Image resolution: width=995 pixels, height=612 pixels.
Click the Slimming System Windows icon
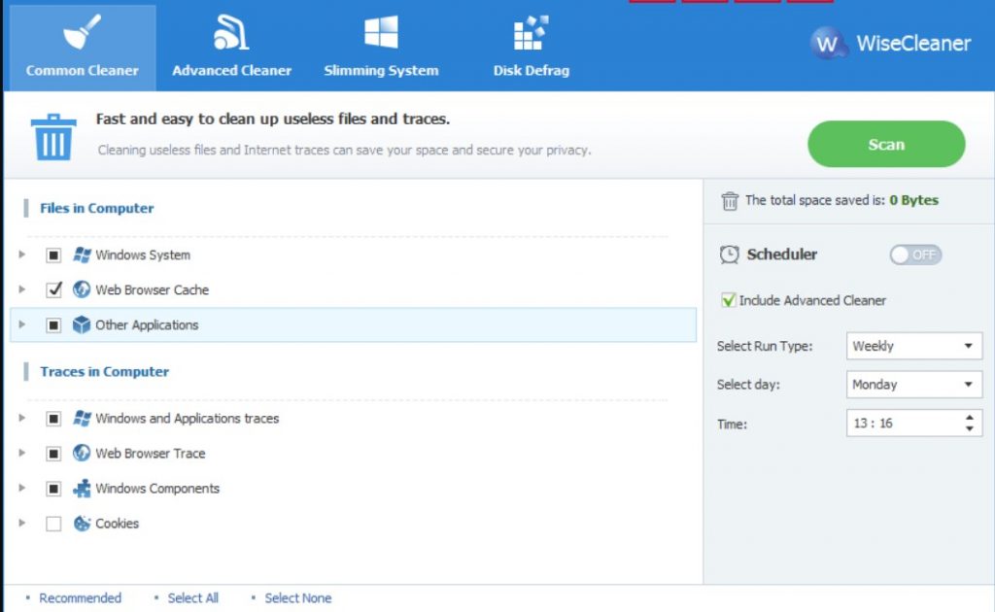click(x=381, y=29)
